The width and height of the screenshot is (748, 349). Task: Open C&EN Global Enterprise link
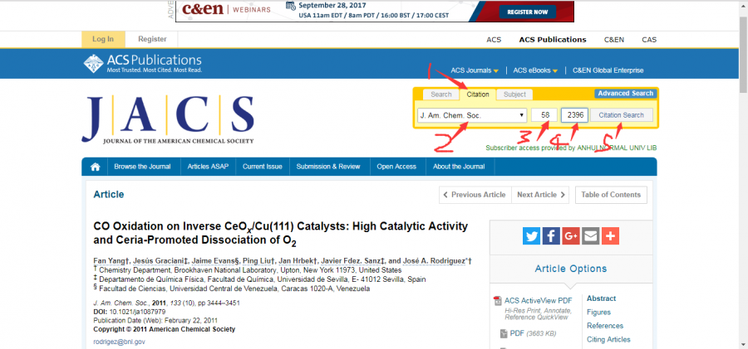pyautogui.click(x=608, y=70)
